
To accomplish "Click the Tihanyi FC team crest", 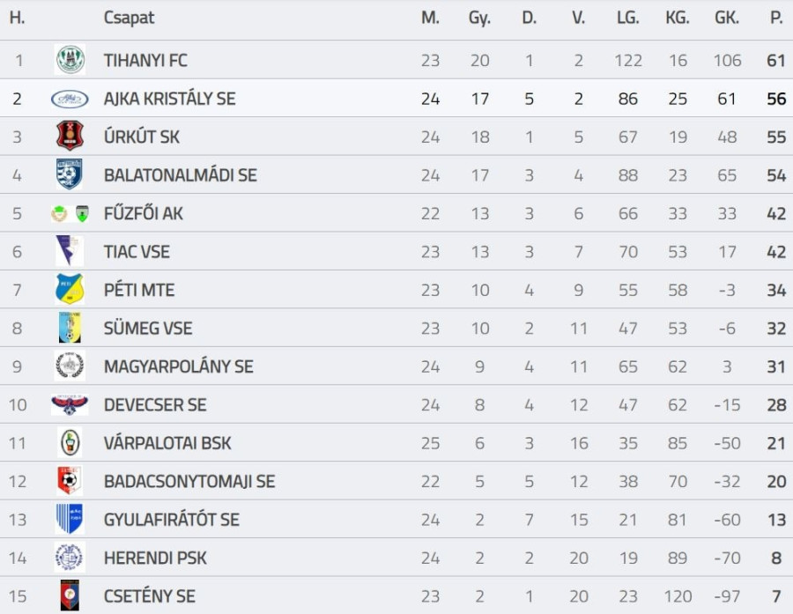I will coord(70,60).
